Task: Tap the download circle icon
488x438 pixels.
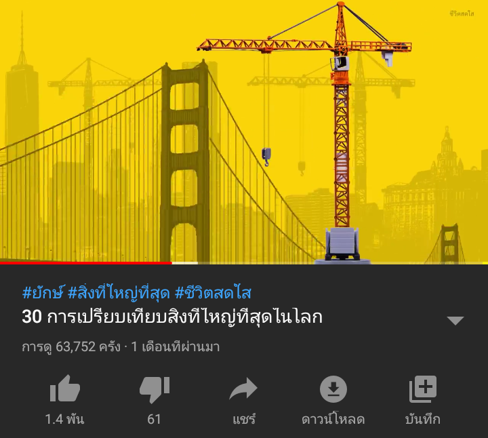Action: click(333, 389)
